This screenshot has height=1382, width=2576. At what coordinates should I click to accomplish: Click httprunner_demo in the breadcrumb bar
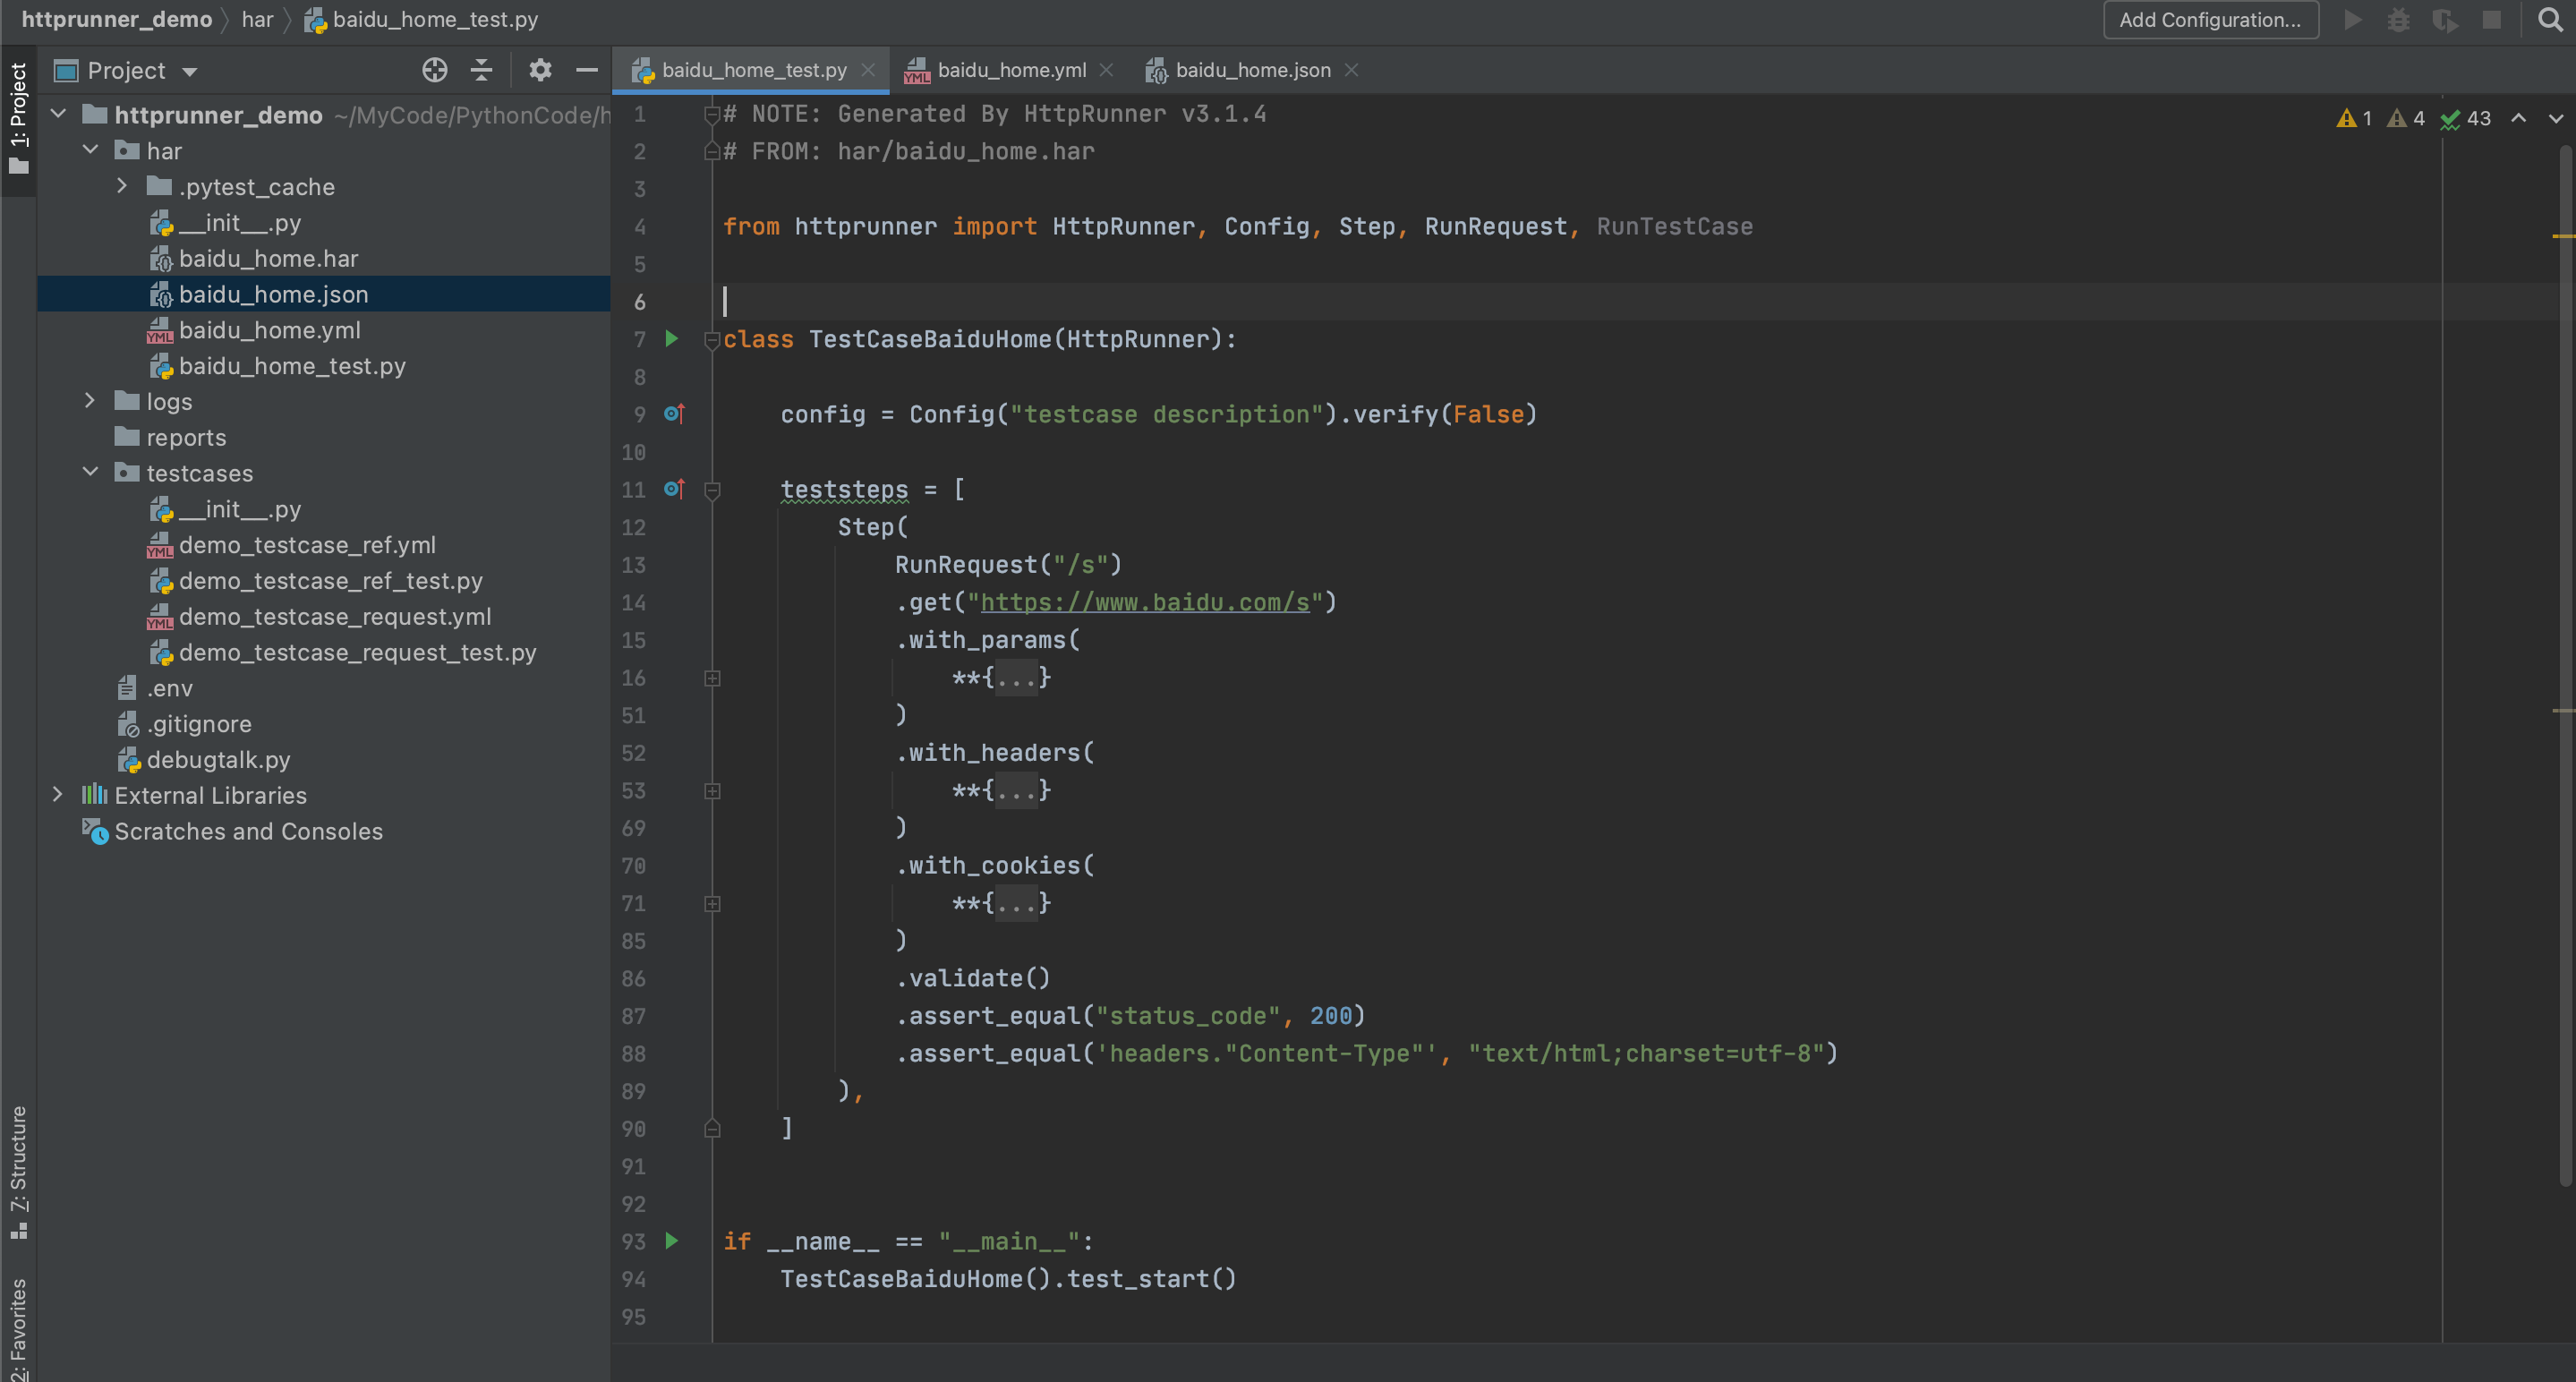click(x=117, y=20)
